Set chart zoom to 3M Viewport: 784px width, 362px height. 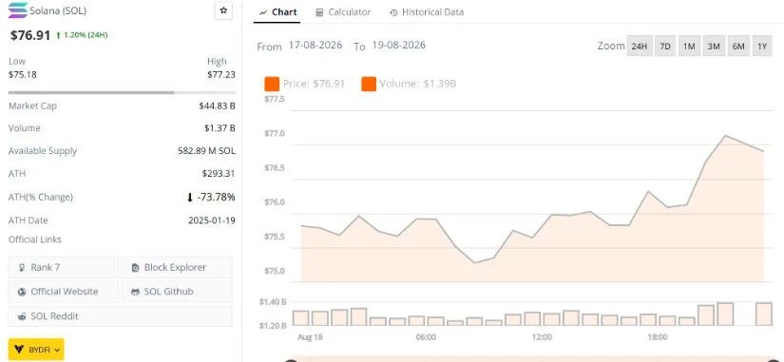click(714, 46)
